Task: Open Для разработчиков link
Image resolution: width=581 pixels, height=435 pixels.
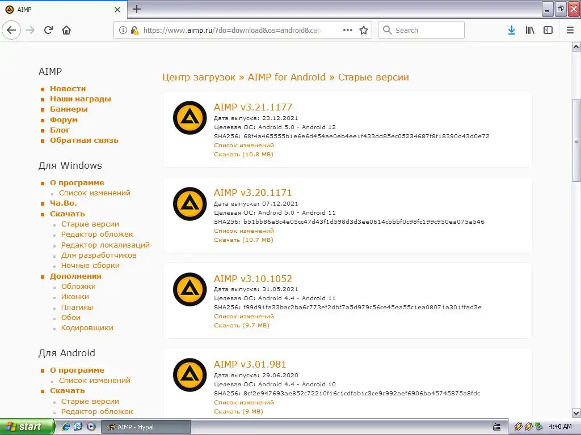Action: click(x=99, y=255)
